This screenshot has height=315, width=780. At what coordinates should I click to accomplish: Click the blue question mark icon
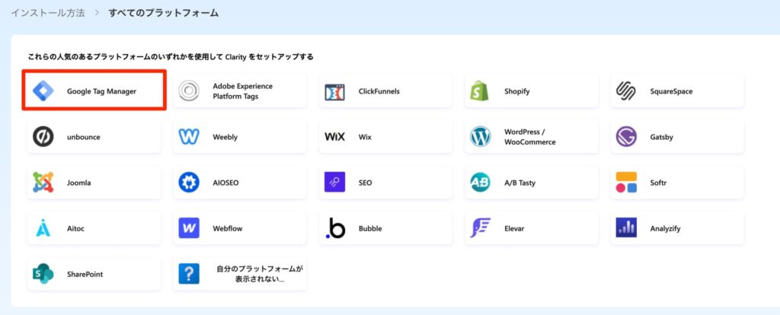coord(189,274)
